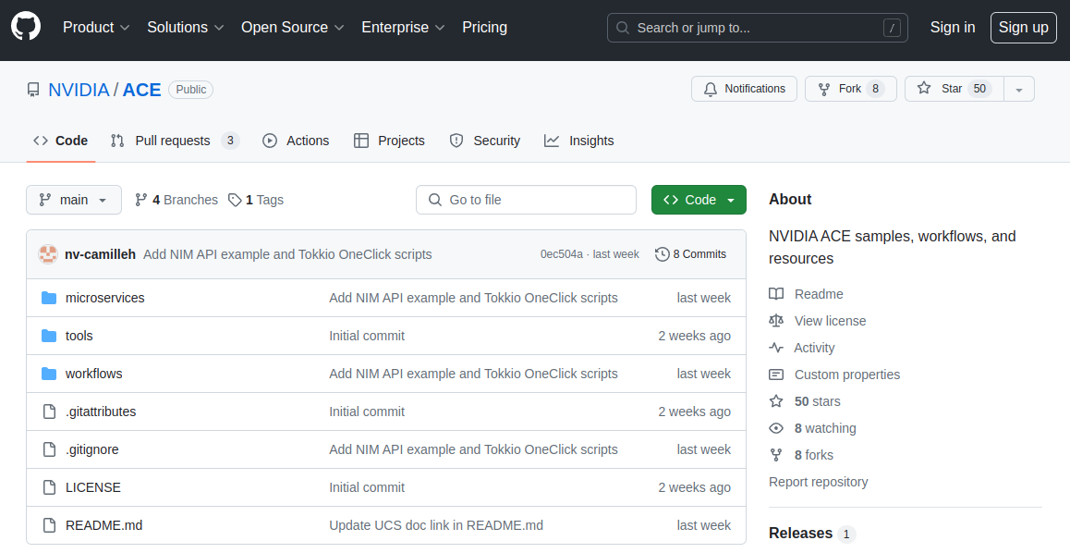Click the Go to file search field
1070x553 pixels.
[x=526, y=200]
